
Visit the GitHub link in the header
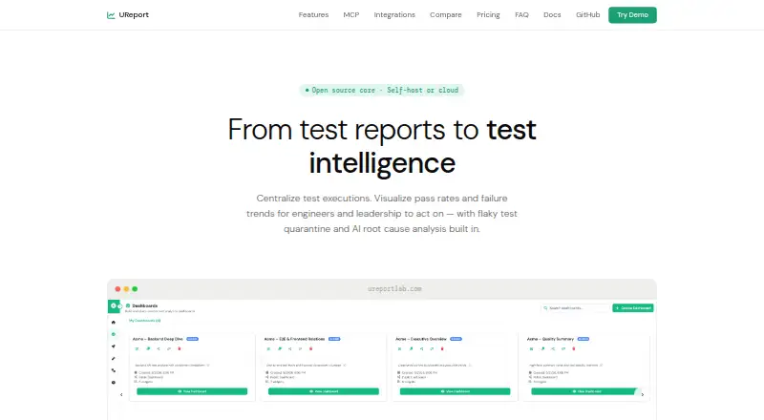[587, 15]
